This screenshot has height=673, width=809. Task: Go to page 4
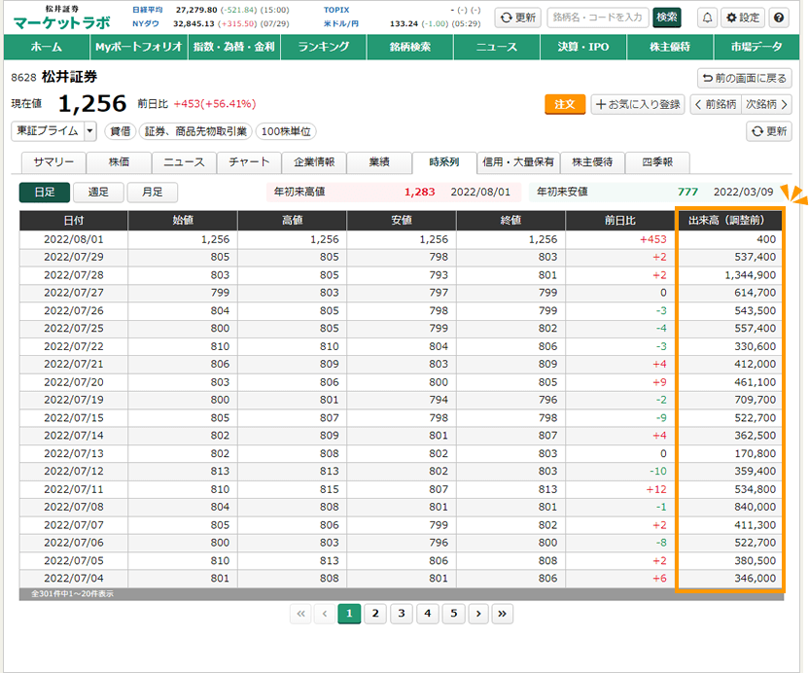click(427, 614)
